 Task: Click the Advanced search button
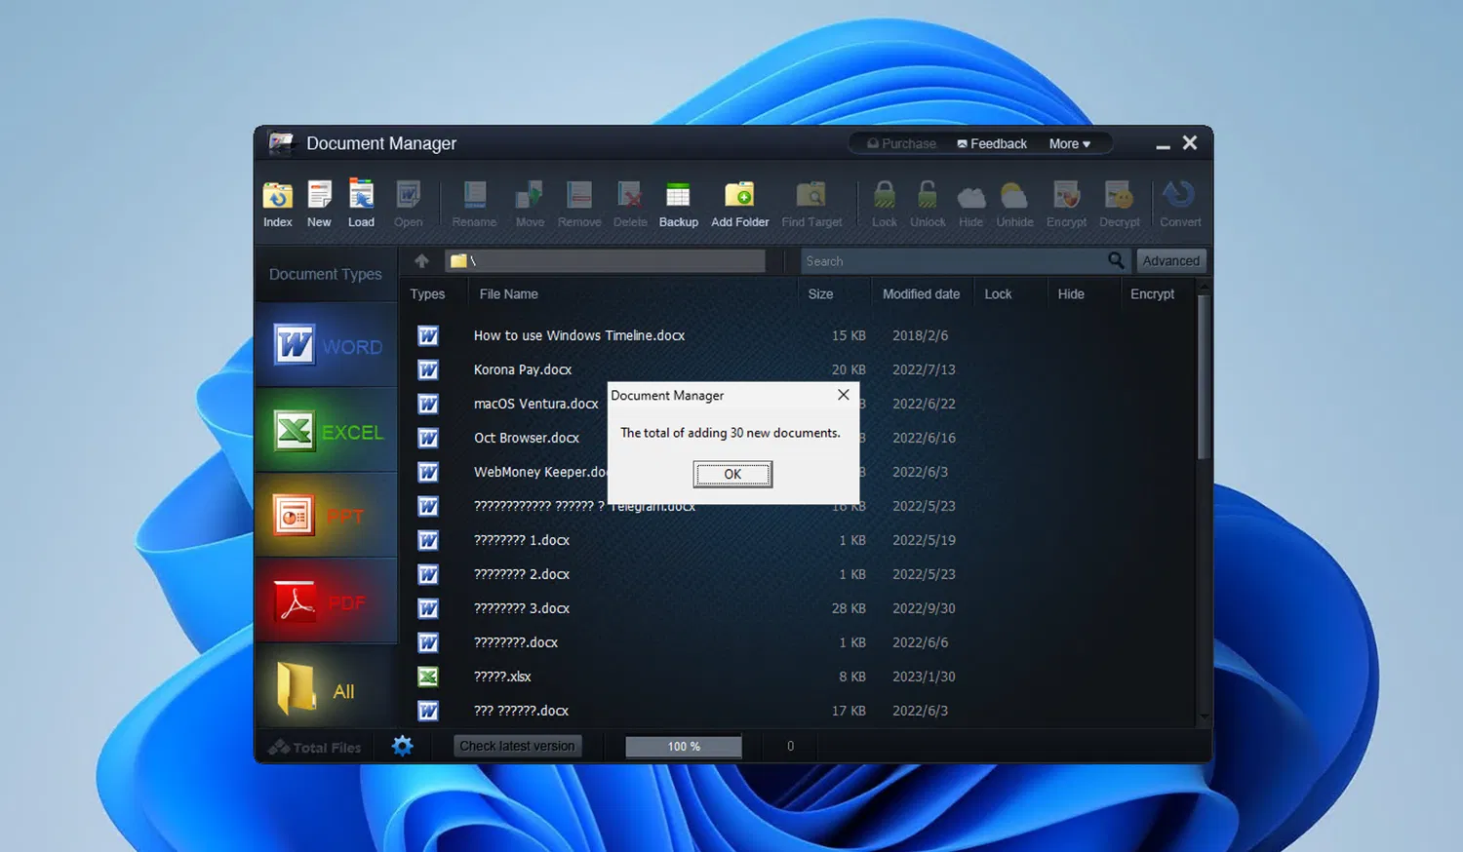(x=1170, y=260)
